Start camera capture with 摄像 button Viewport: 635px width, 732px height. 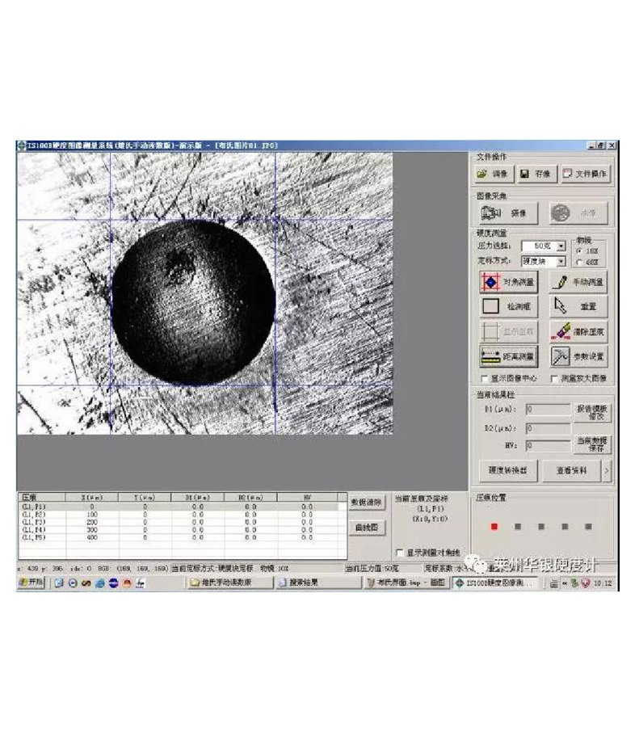click(509, 213)
